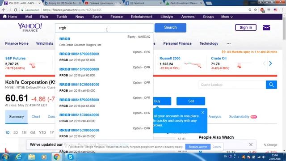The height and width of the screenshot is (161, 286).
Task: Bookmark page with star icon
Action: (x=255, y=10)
